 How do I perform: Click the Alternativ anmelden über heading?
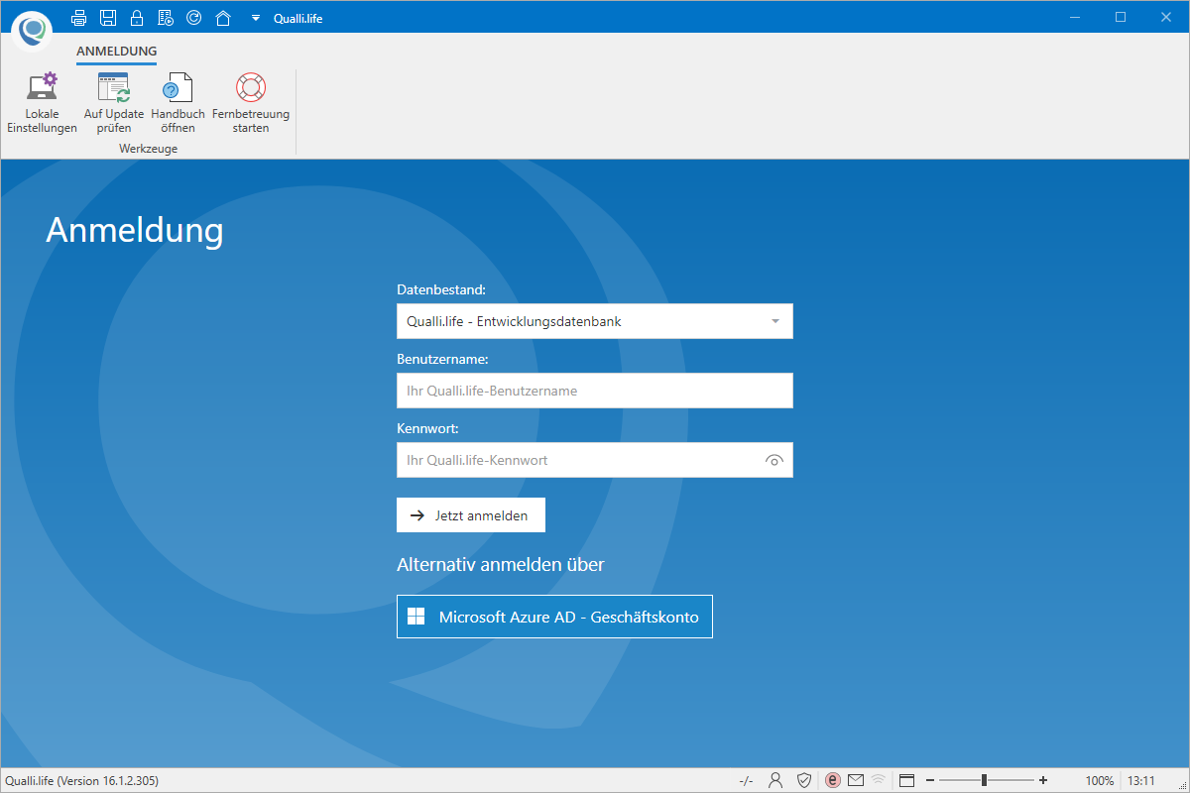pos(501,564)
